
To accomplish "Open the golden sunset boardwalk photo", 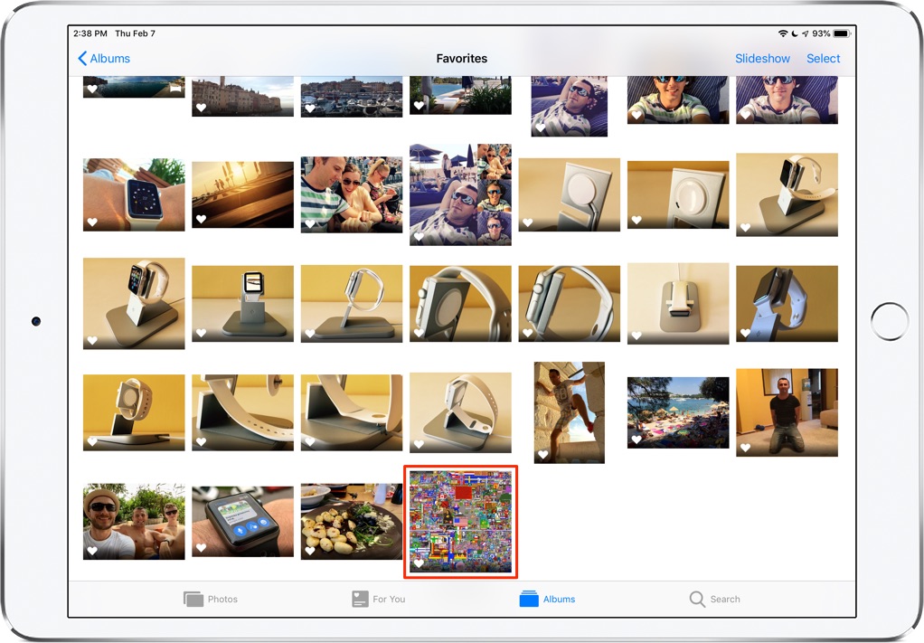I will click(243, 194).
